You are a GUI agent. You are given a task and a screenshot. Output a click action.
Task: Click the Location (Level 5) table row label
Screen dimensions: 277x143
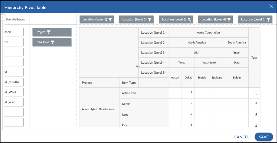coord(153,73)
